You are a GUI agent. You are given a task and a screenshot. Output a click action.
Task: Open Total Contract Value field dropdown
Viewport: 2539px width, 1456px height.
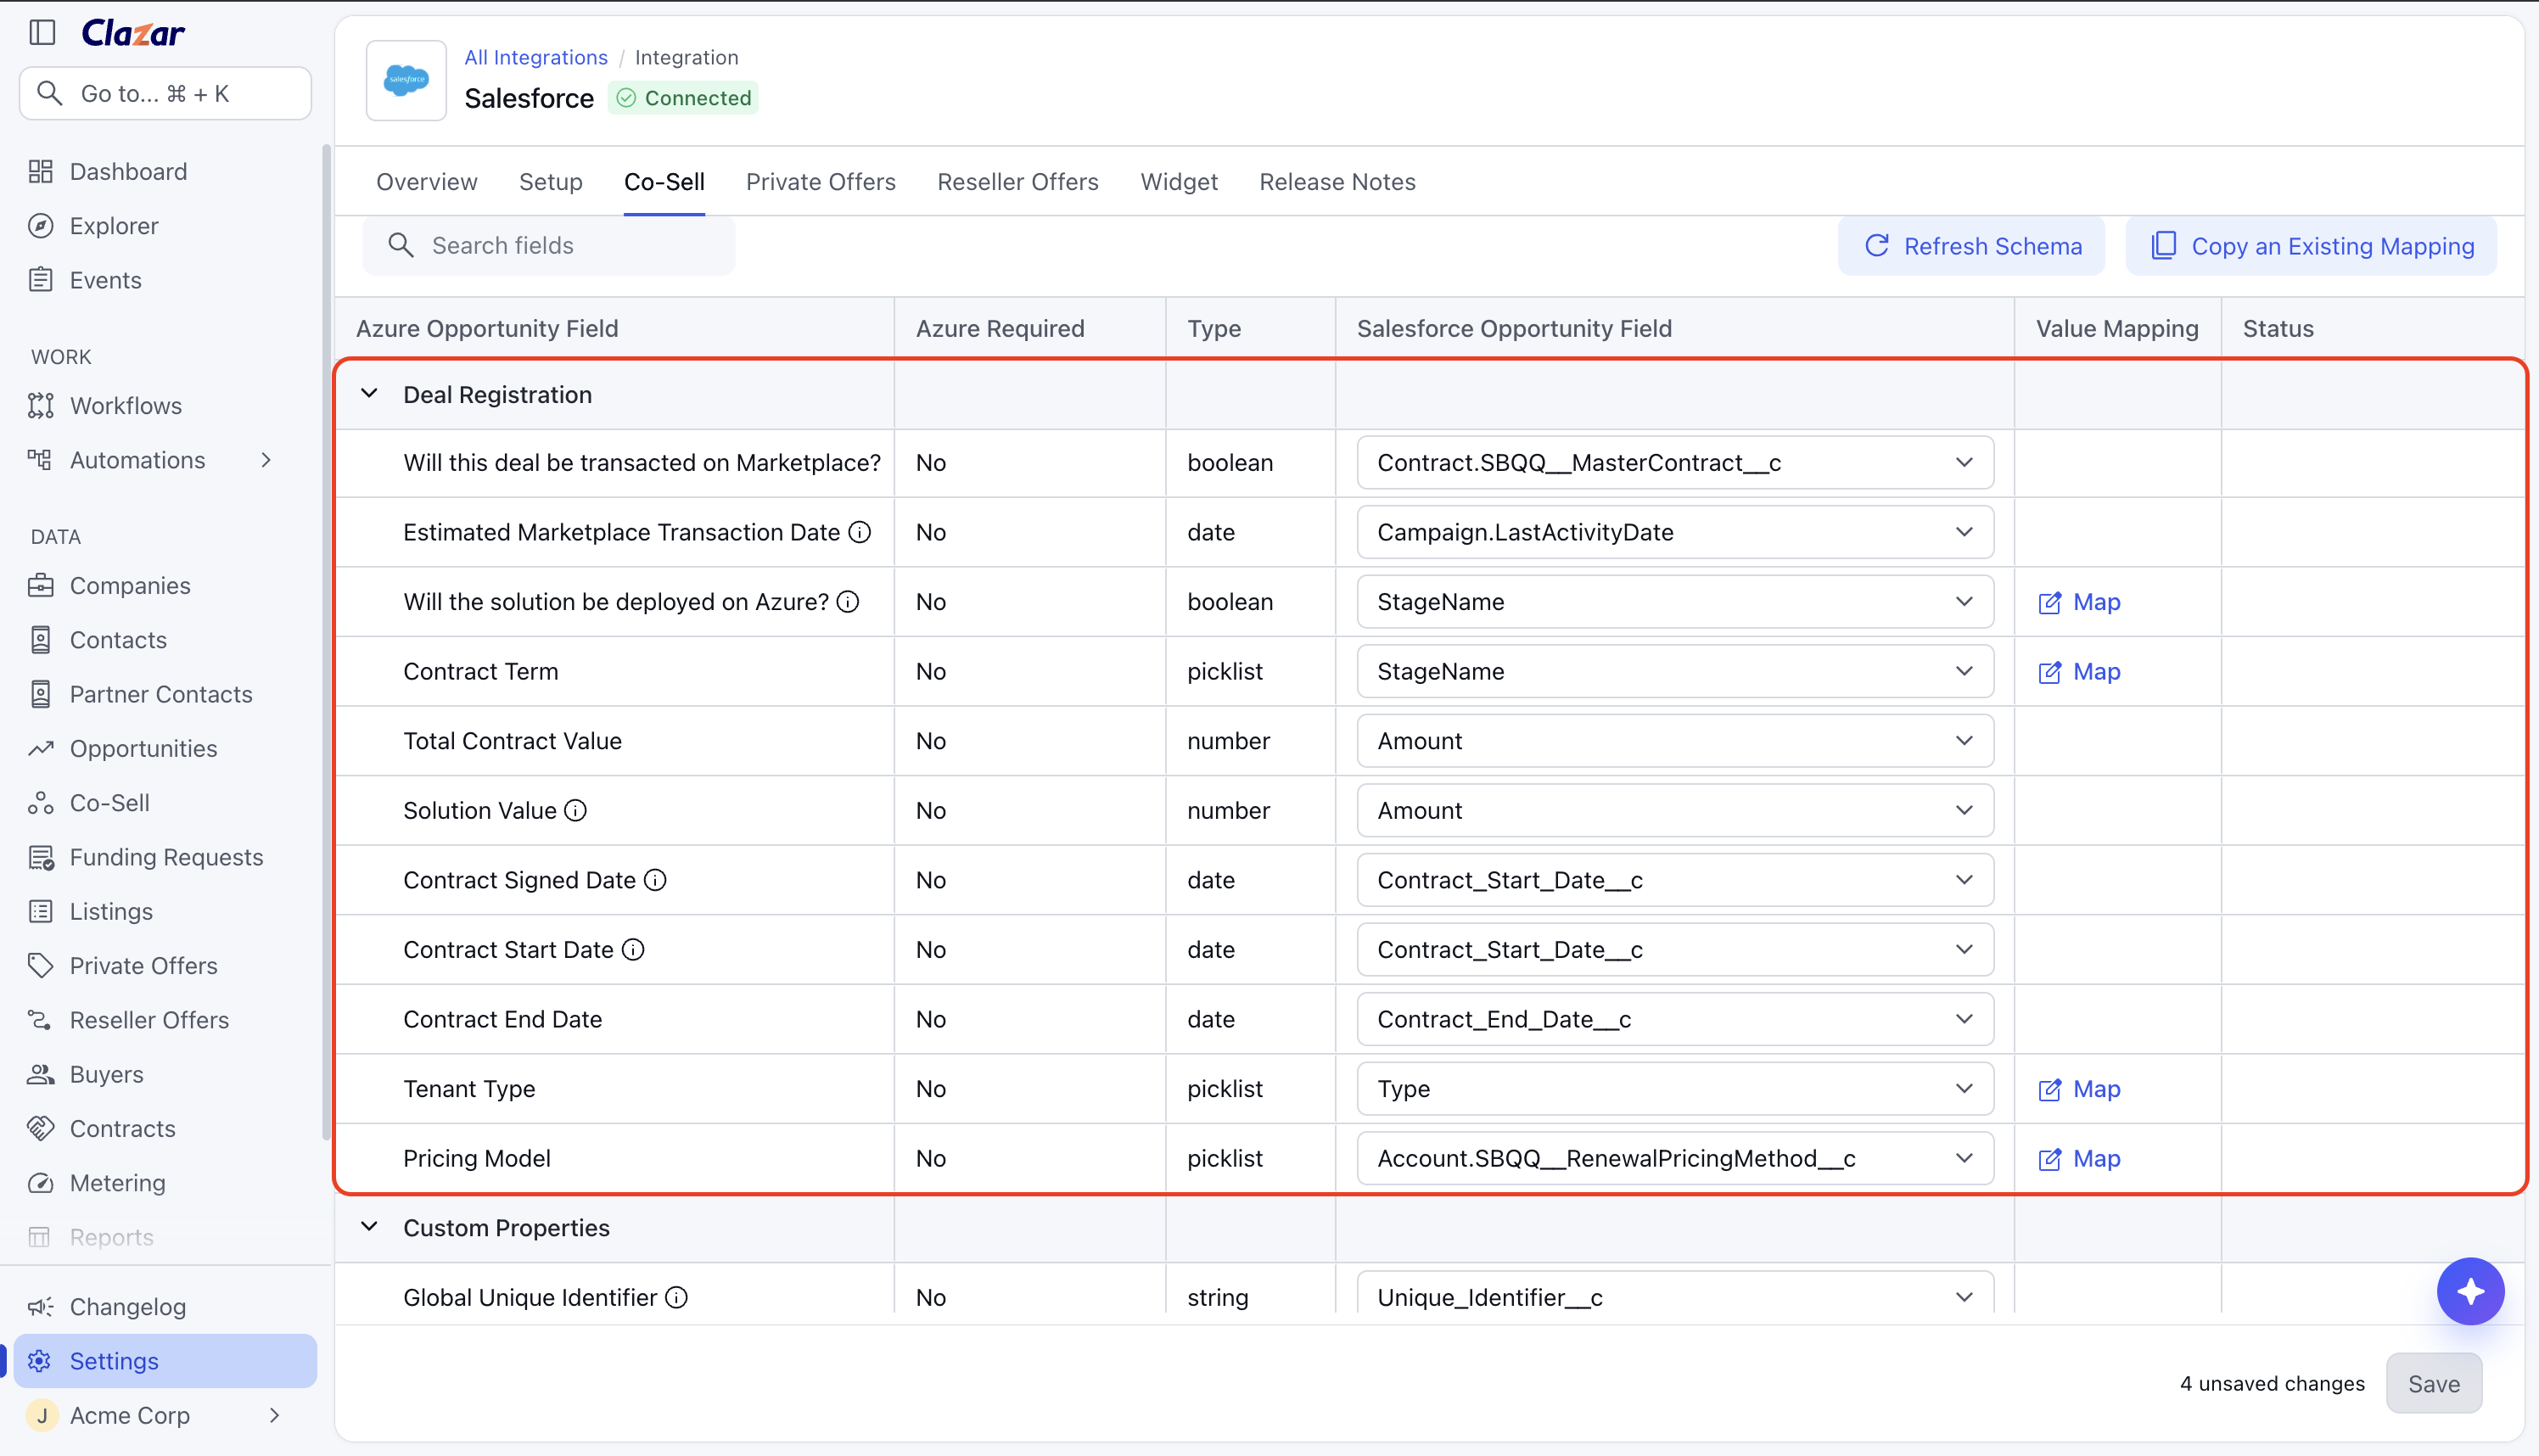pyautogui.click(x=1675, y=741)
